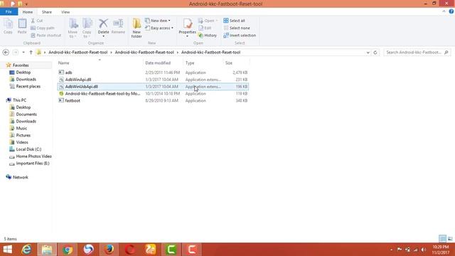Click Select all in the ribbon
This screenshot has height=256, width=455.
point(234,21)
